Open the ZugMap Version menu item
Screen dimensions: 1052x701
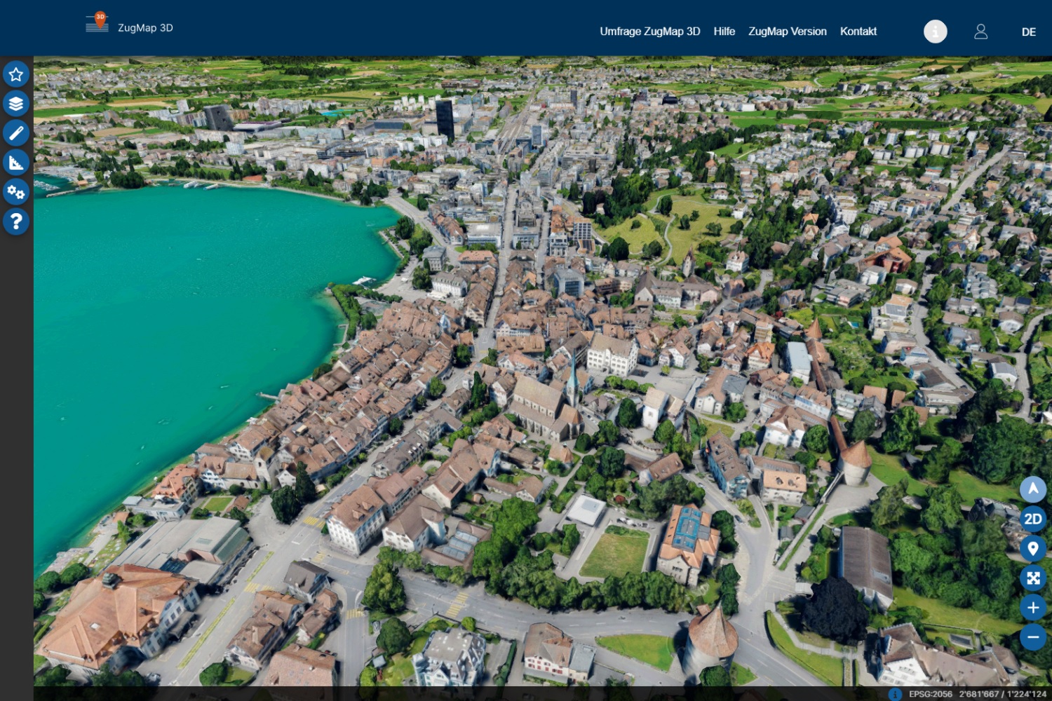coord(787,32)
